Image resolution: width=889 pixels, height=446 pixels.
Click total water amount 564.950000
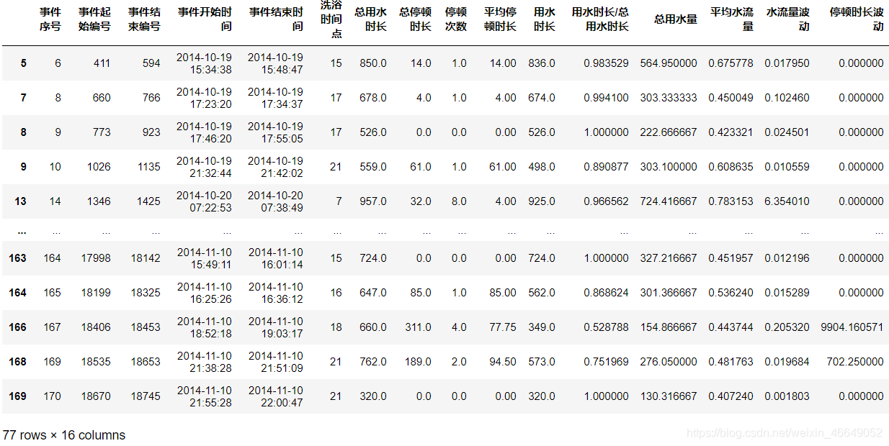click(x=669, y=63)
